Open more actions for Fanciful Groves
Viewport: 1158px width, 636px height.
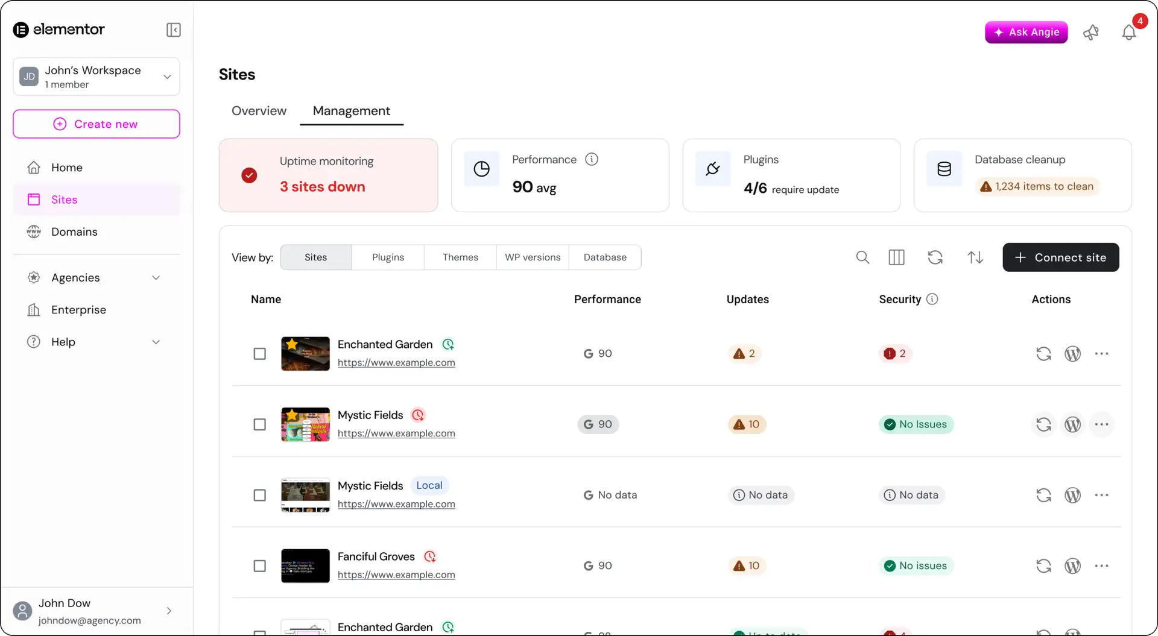point(1101,565)
